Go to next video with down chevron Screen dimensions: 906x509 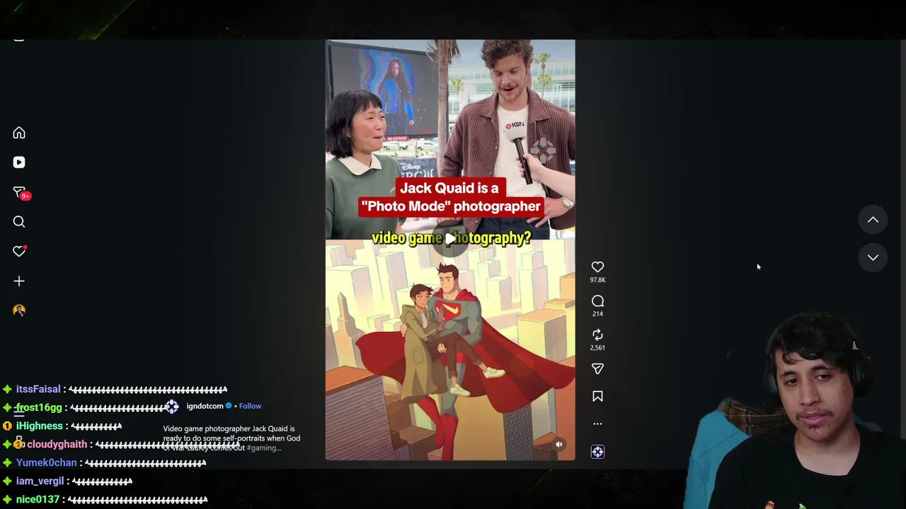873,257
